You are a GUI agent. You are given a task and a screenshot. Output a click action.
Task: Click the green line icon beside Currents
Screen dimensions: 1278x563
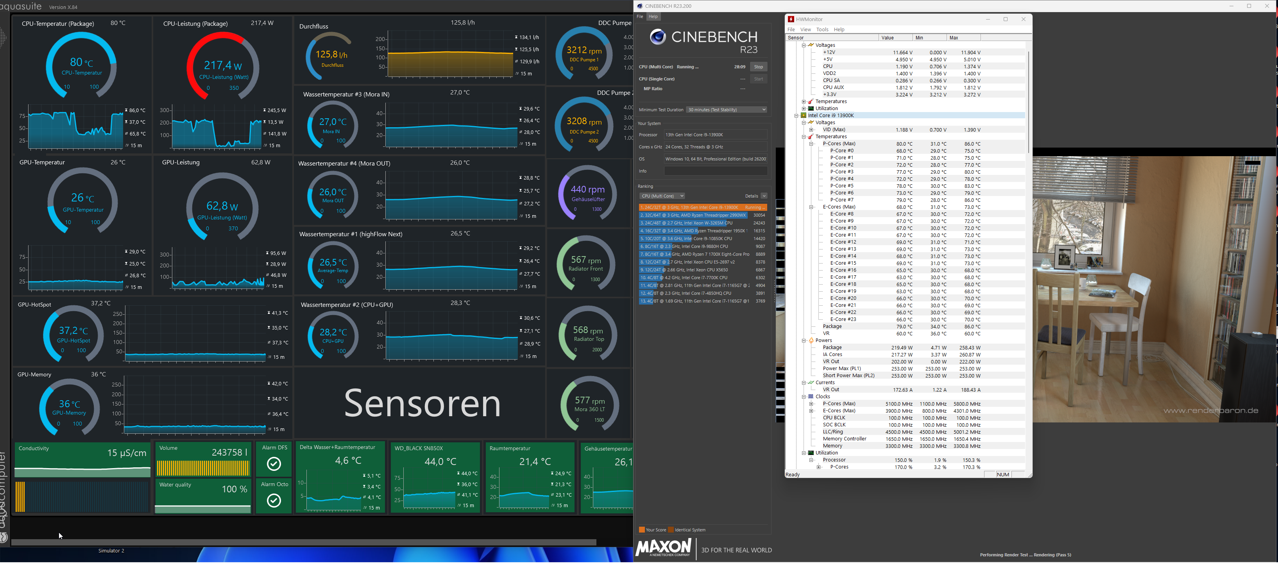point(811,383)
